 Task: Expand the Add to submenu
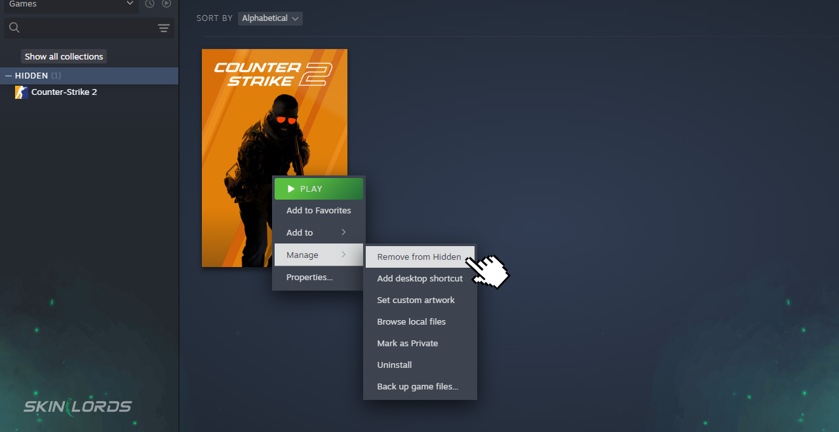click(x=319, y=232)
